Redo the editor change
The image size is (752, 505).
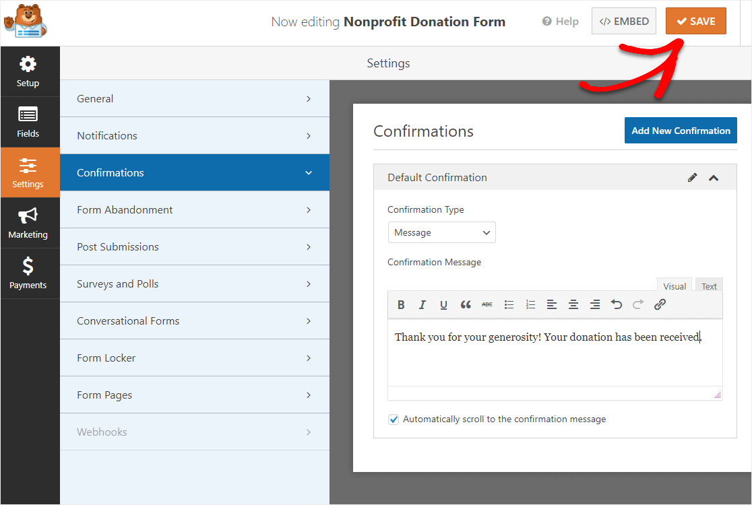tap(638, 305)
